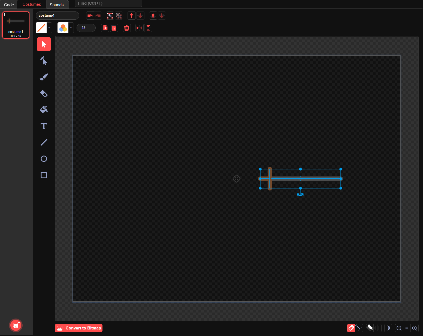Open the outline color dropdown
423x336 pixels.
(x=49, y=28)
